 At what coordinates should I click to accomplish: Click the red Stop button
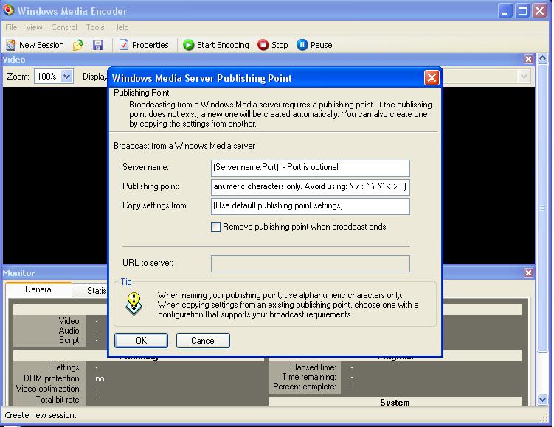pos(273,45)
